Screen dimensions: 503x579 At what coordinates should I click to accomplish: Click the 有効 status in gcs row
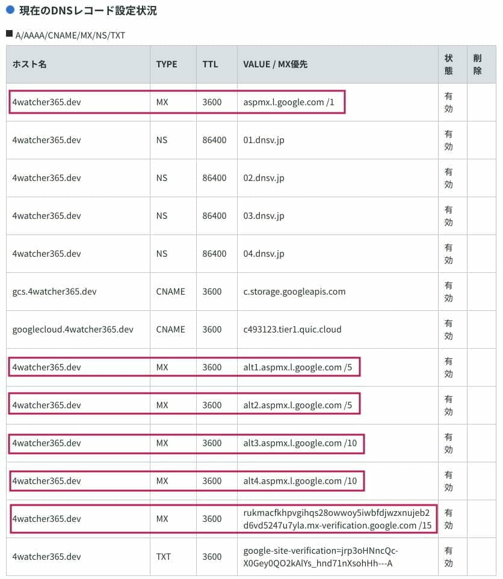pos(448,292)
